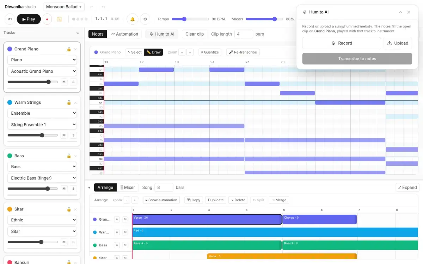
Task: Select the Draw tool in the piano roll
Action: (154, 52)
